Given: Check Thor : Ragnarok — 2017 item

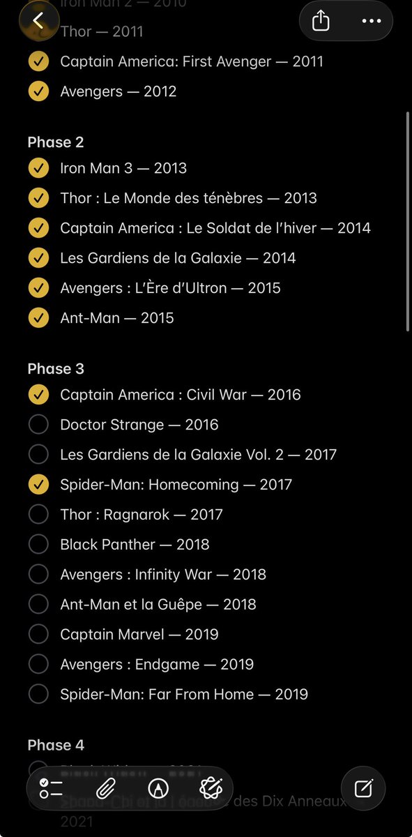Looking at the screenshot, I should [38, 514].
